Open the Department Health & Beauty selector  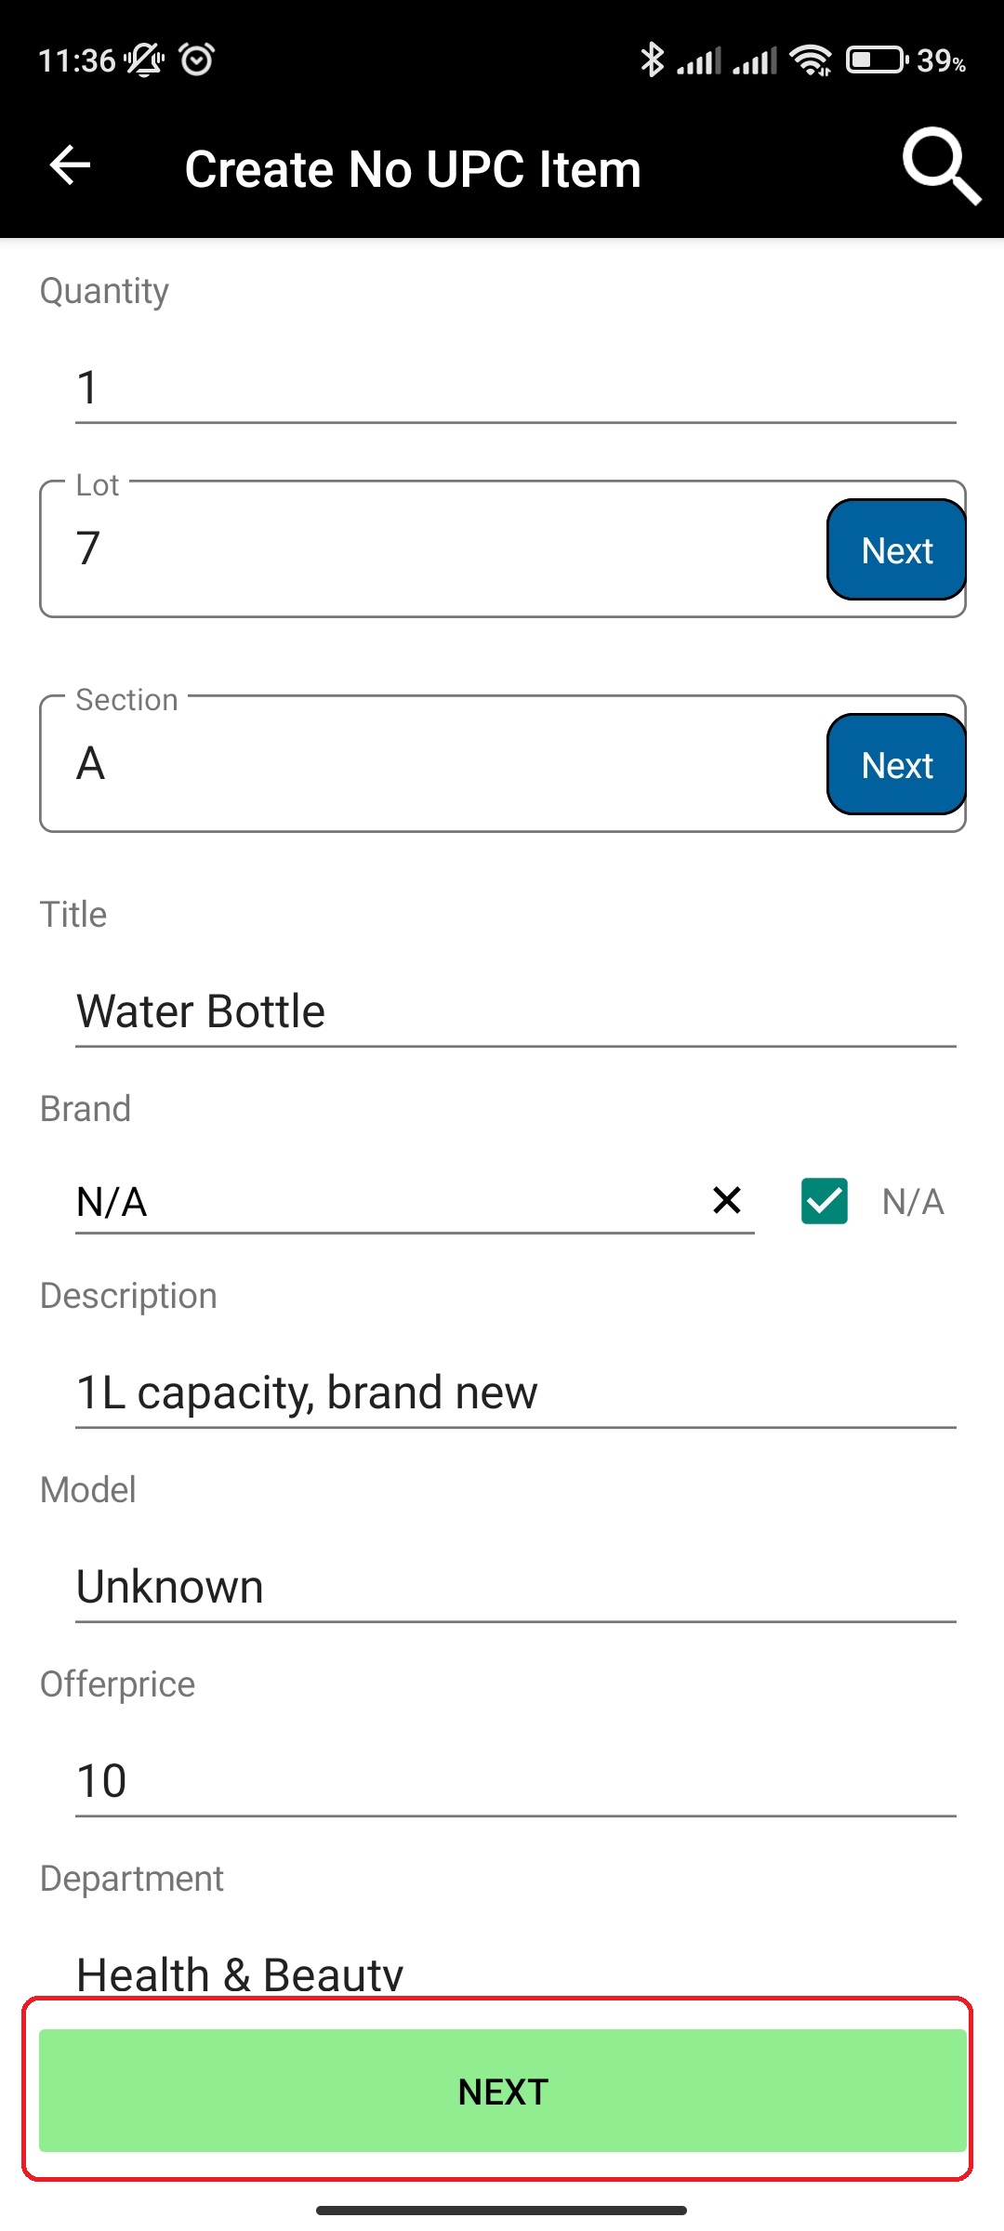[x=516, y=1973]
